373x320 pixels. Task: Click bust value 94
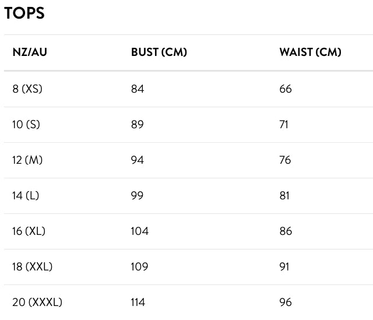tap(138, 160)
